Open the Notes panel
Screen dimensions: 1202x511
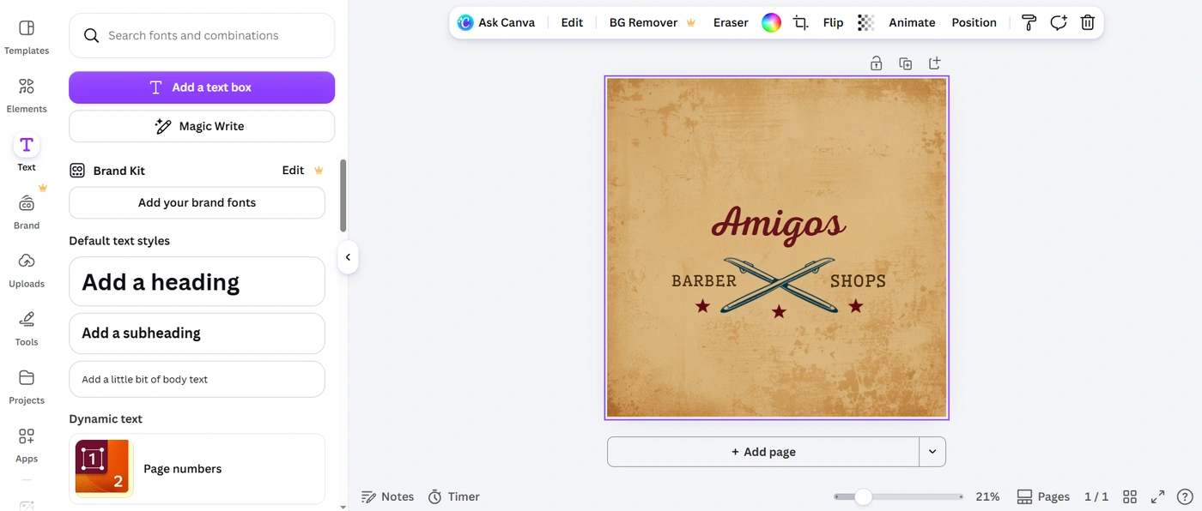tap(388, 496)
